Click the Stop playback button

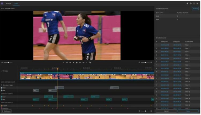77,62
